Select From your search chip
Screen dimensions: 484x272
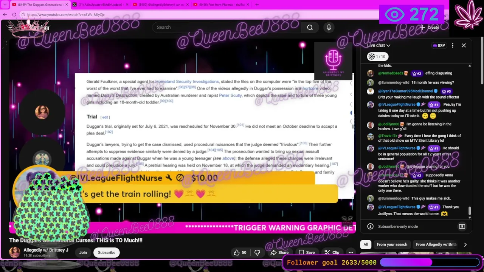(392, 244)
